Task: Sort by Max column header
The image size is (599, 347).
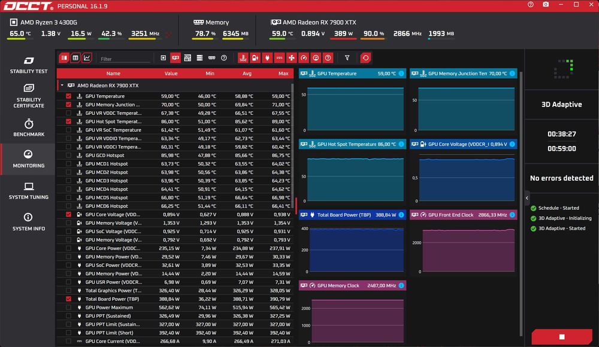Action: tap(283, 74)
